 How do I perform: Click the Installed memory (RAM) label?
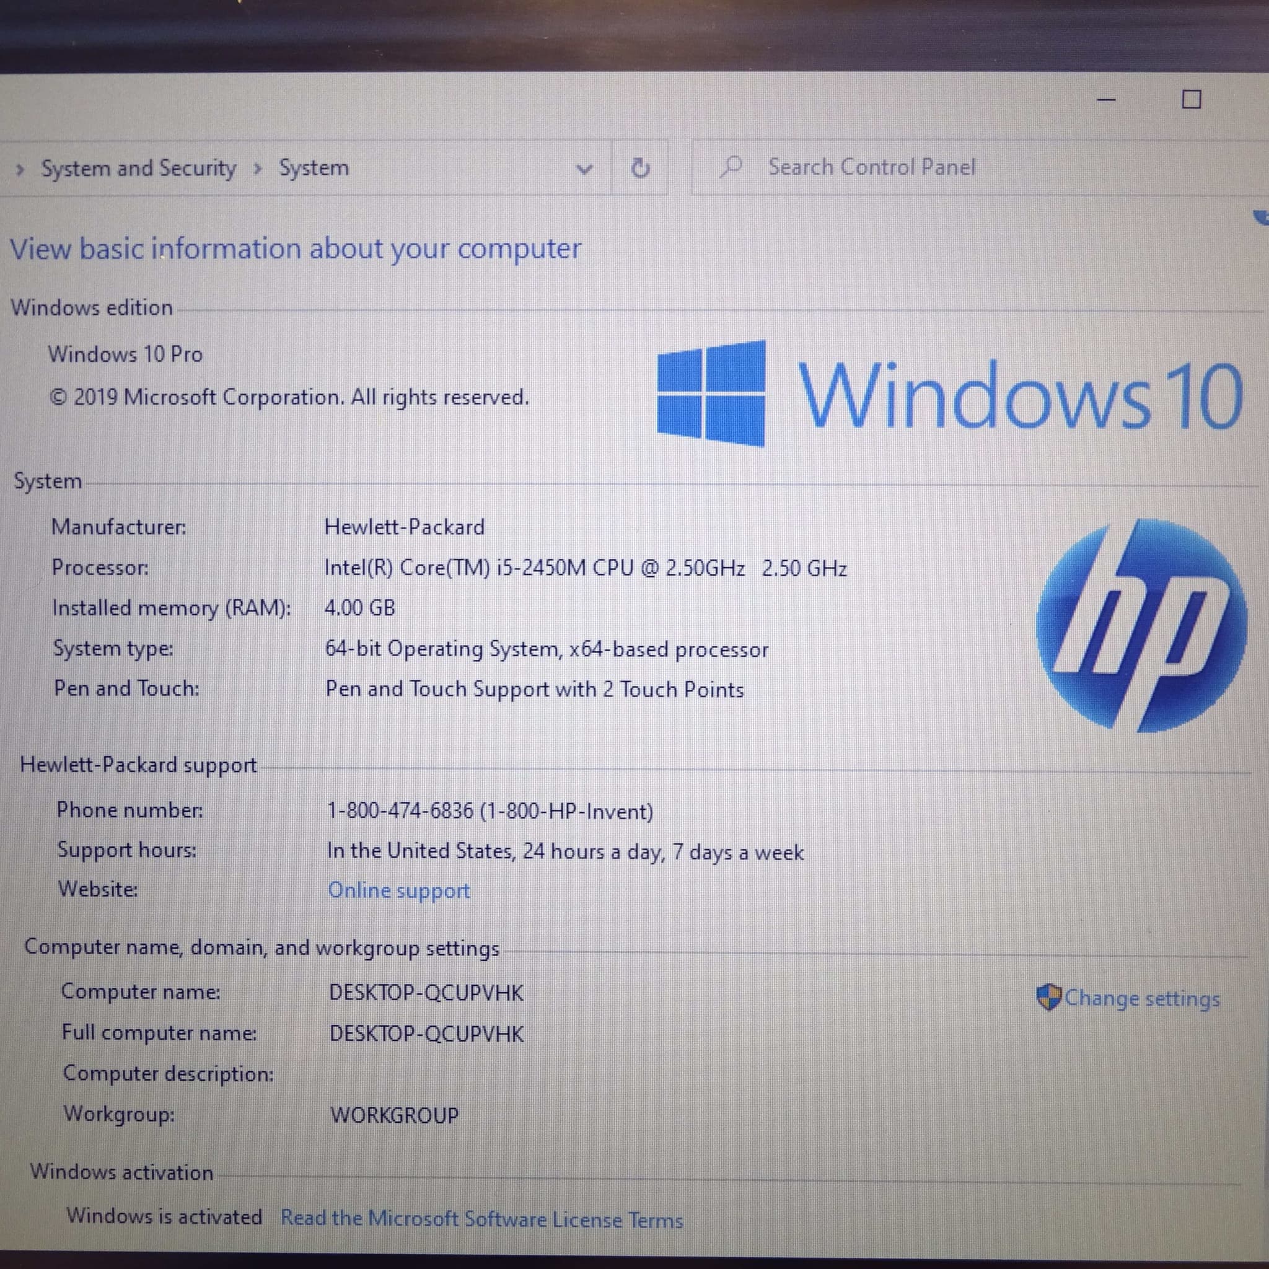(172, 608)
